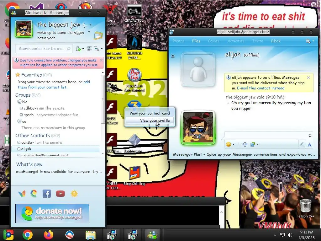The width and height of the screenshot is (321, 241).
Task: Click the Messenger Plus! ad text in chat
Action: click(244, 154)
